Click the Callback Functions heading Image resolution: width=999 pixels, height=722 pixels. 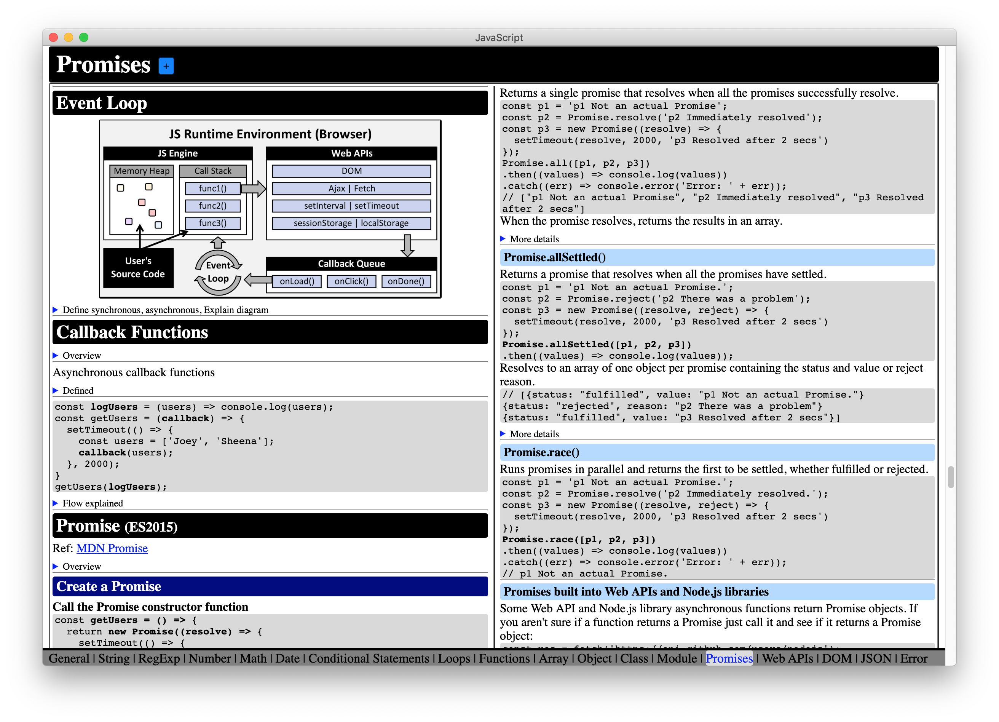click(270, 332)
